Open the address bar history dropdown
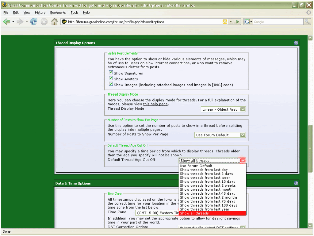314x236 pixels. 231,22
